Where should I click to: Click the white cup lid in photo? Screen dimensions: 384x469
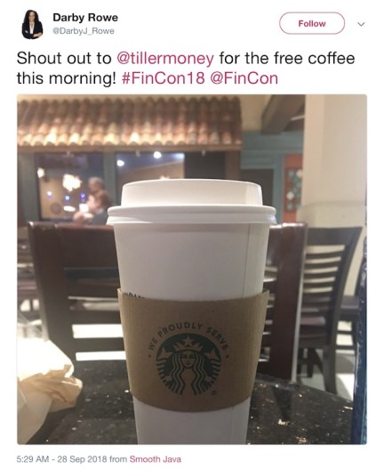[191, 202]
